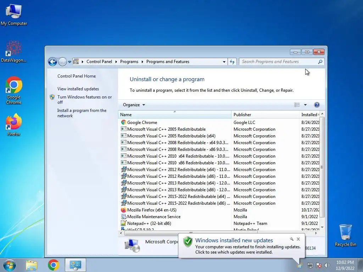Click the Control Panel taskbar button
Viewport: 363px width, 272px height.
click(76, 265)
